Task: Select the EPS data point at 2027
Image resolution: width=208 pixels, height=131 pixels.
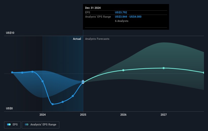Action: coord(164,68)
